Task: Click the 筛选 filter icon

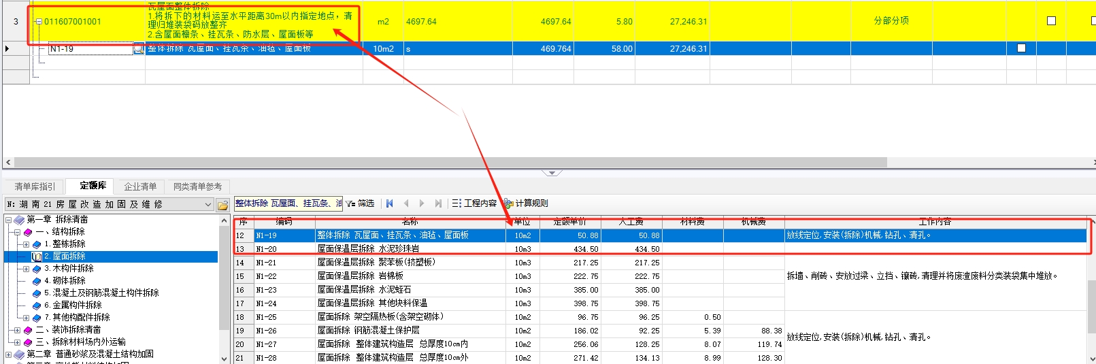Action: (350, 203)
